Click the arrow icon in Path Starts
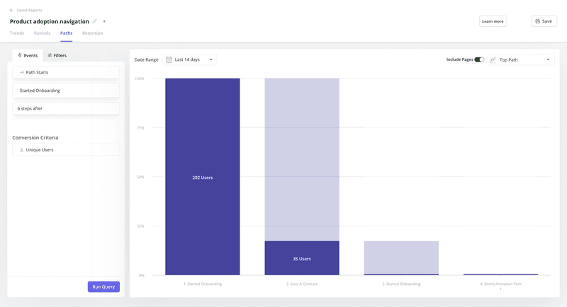The height and width of the screenshot is (307, 567). (21, 72)
